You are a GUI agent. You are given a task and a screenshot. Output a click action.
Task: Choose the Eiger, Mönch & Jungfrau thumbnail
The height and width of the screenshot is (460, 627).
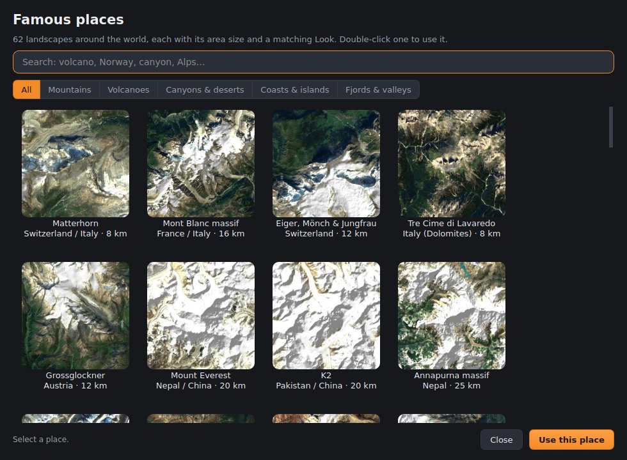point(326,164)
